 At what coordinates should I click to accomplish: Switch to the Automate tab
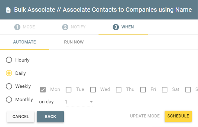(x=24, y=42)
